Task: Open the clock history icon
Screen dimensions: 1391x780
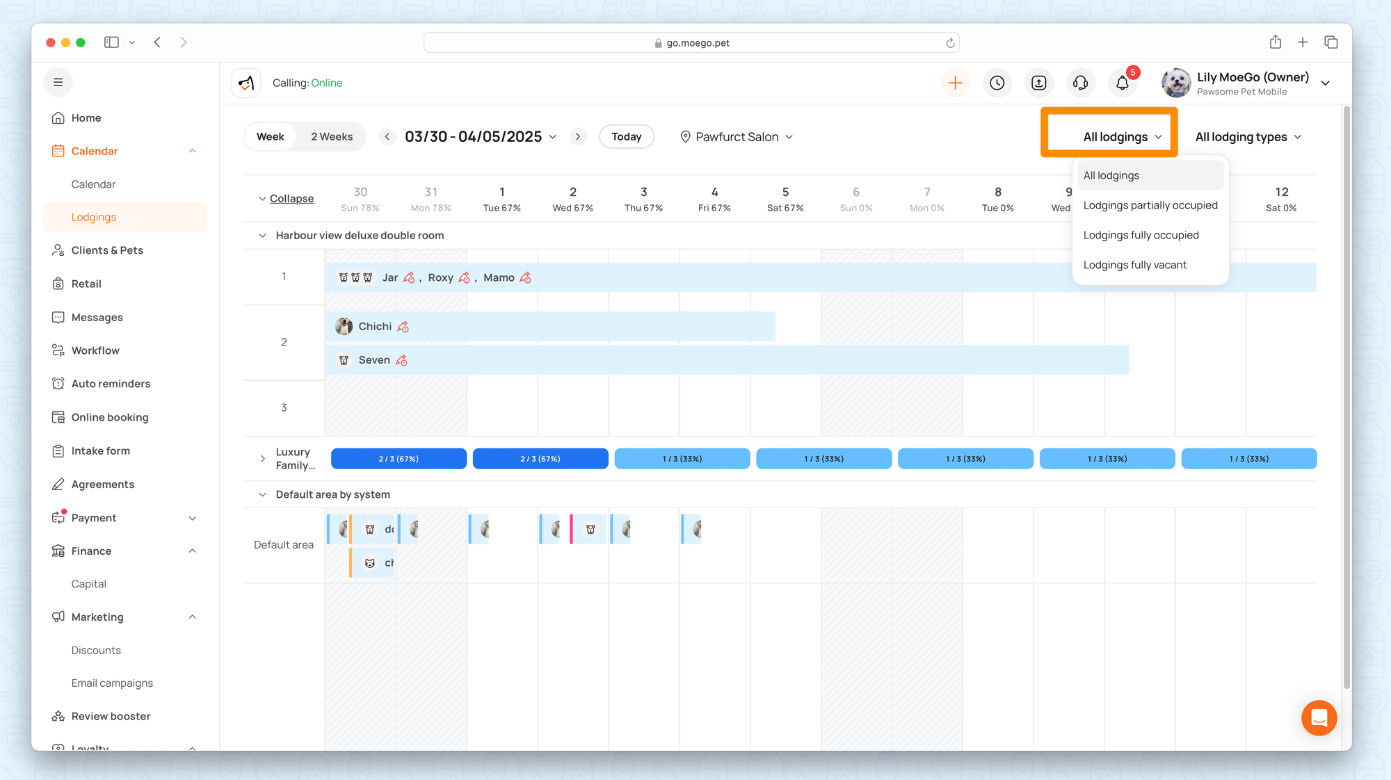Action: pyautogui.click(x=997, y=83)
